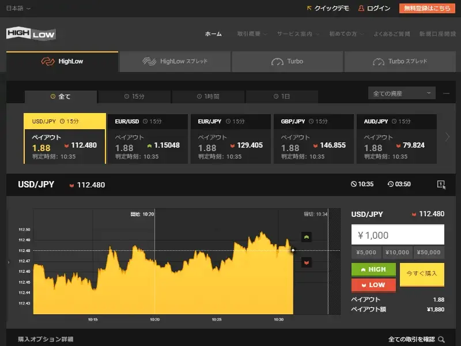Select the 1時間 time filter

point(208,96)
